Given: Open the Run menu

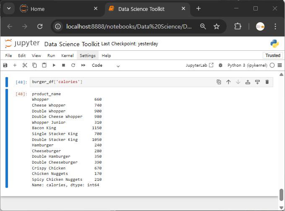Looking at the screenshot, I should pyautogui.click(x=51, y=55).
